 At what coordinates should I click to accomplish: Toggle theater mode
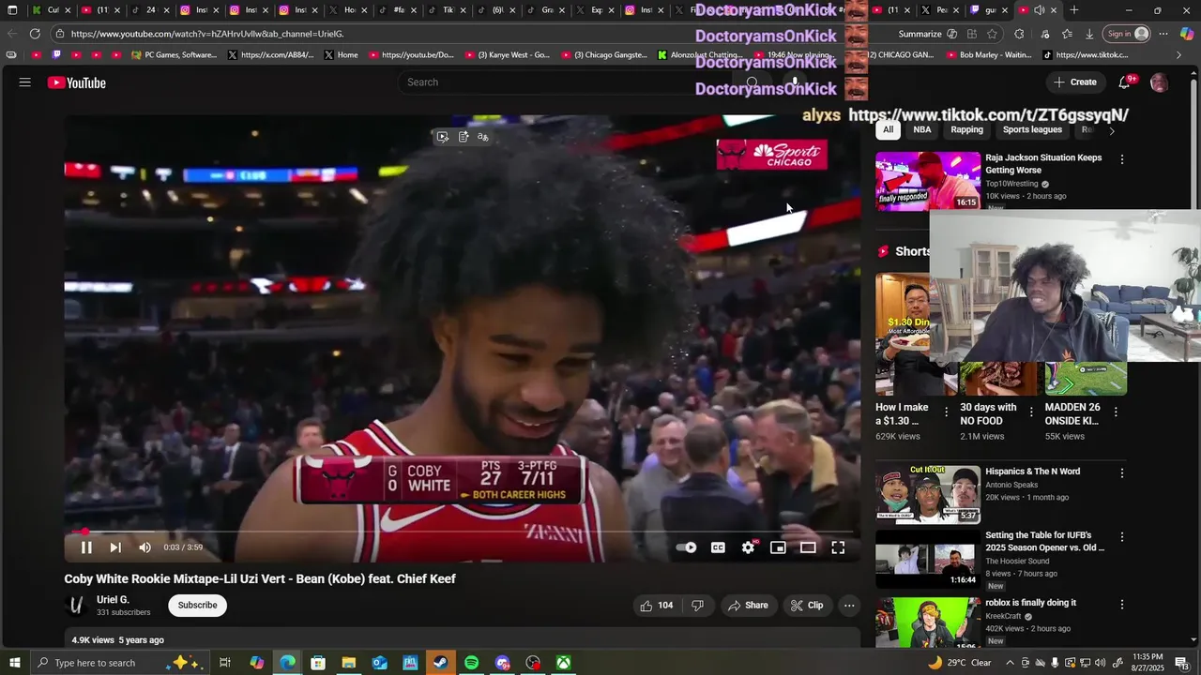pos(808,547)
